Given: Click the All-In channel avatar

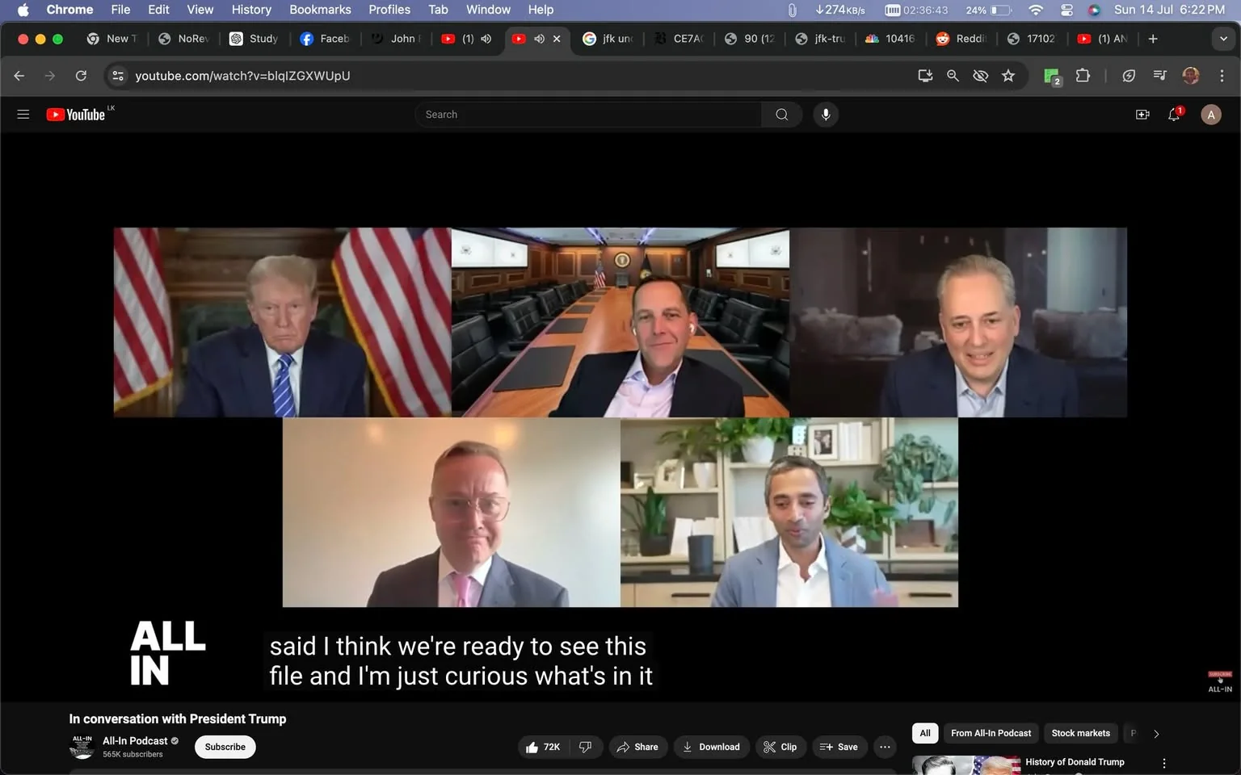Looking at the screenshot, I should (82, 747).
